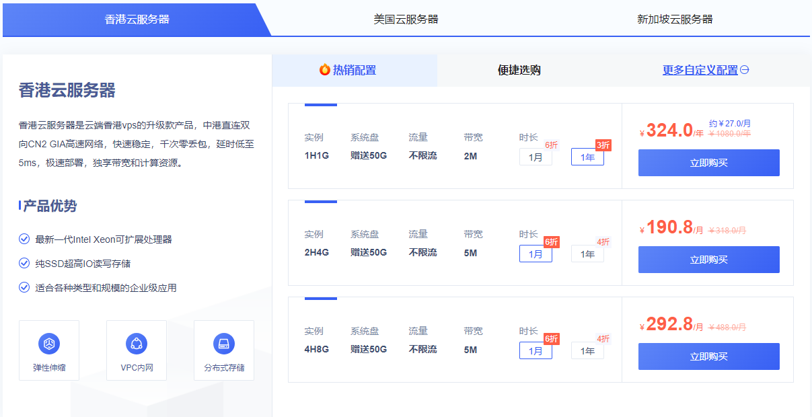Click the 香港云服务器 heading in left panel
The width and height of the screenshot is (812, 417).
click(67, 90)
